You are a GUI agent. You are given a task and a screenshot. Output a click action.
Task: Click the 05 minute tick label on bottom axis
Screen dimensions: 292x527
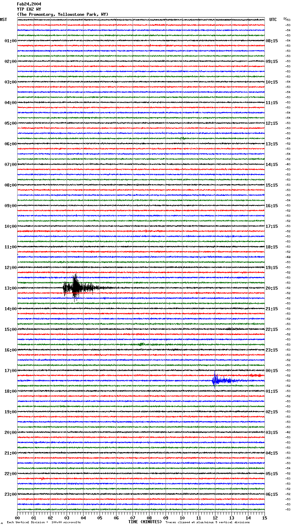pos(100,518)
